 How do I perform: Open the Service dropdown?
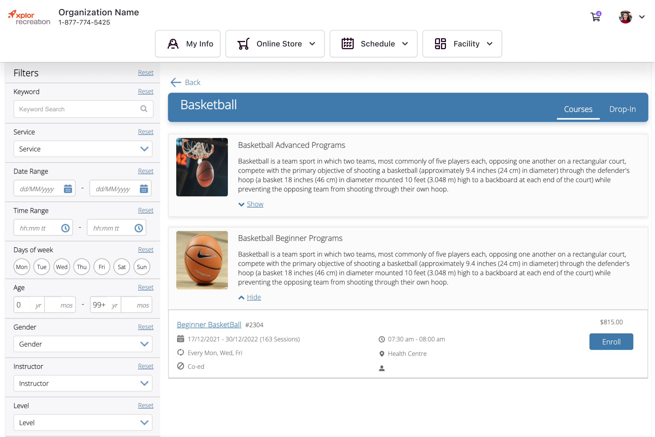83,149
